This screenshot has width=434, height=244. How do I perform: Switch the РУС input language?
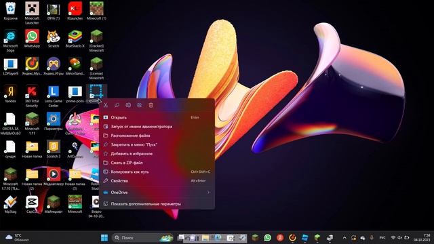[382, 238]
